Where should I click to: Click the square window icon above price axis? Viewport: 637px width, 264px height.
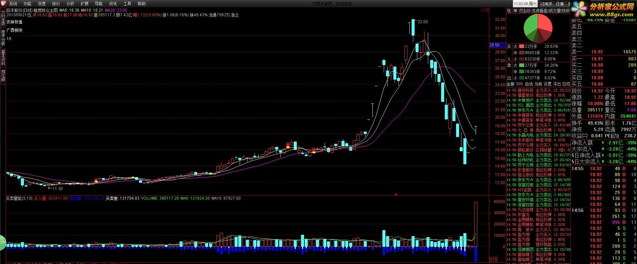click(x=487, y=10)
